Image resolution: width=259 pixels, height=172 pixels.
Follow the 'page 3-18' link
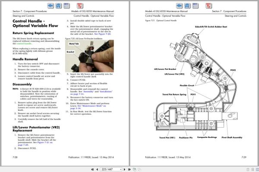(x=75, y=108)
